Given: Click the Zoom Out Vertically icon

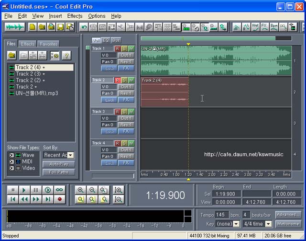Looking at the screenshot, I should coord(118,199).
